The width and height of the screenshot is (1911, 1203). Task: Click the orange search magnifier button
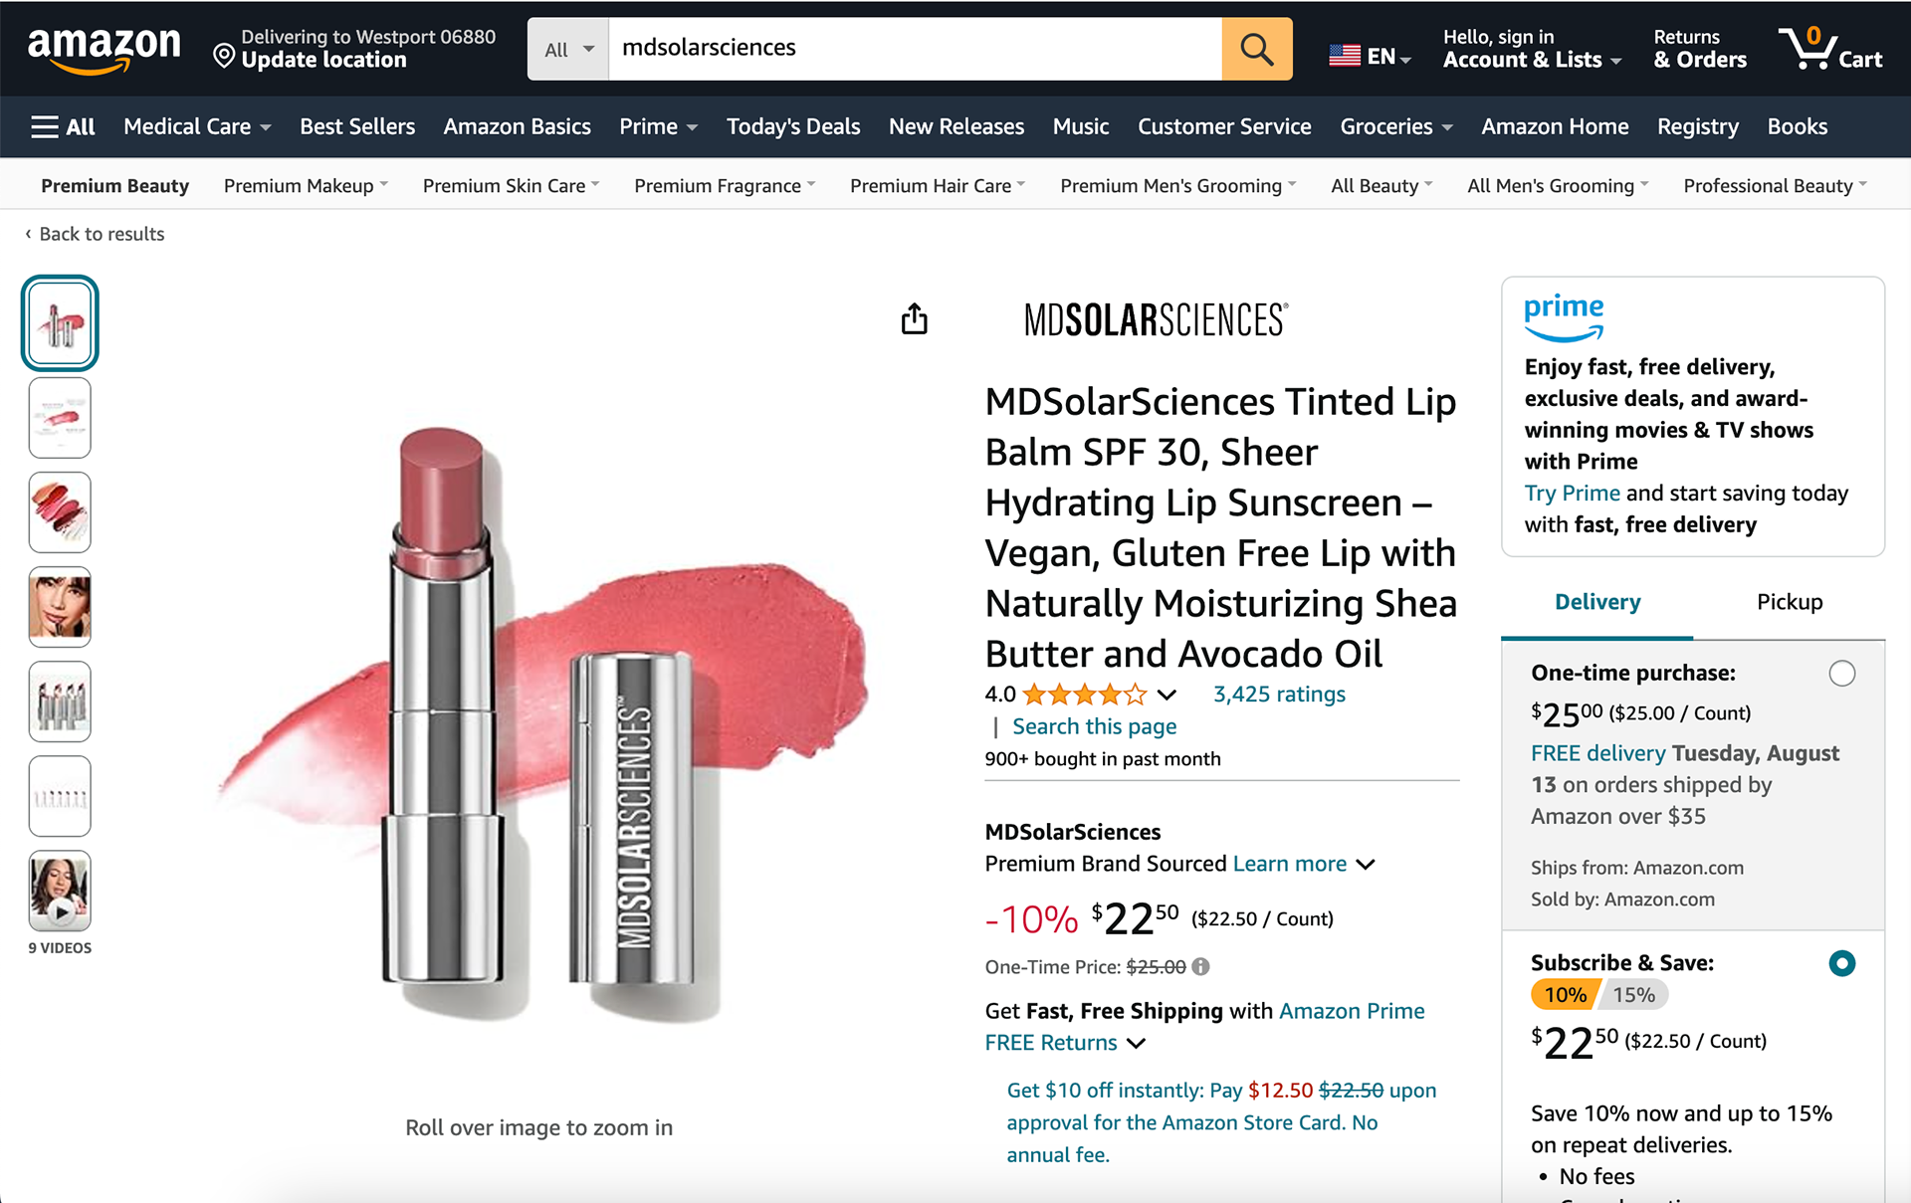tap(1256, 49)
